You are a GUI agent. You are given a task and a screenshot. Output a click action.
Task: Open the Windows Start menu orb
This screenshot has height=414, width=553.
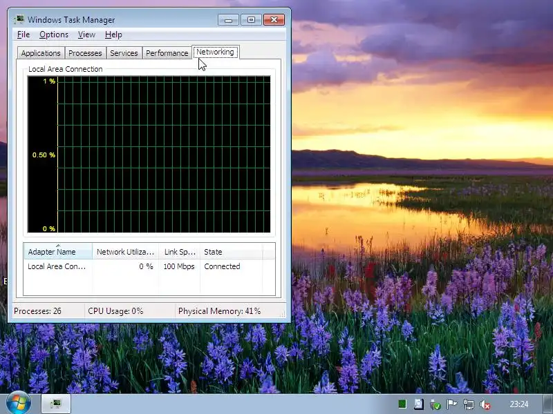click(19, 404)
